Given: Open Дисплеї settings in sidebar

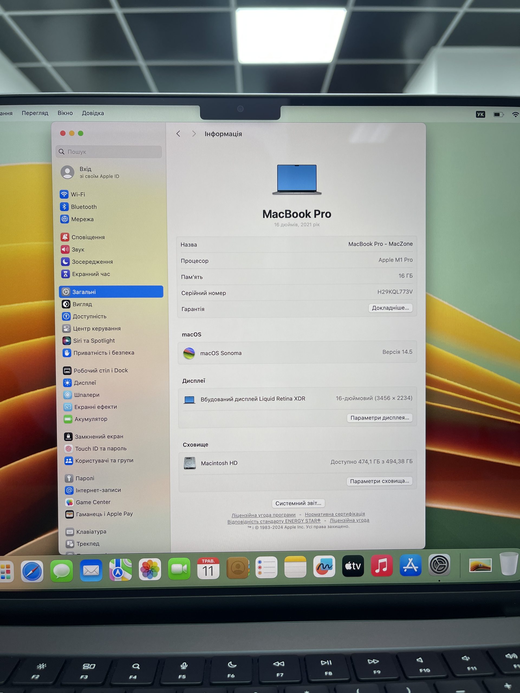Looking at the screenshot, I should point(80,383).
